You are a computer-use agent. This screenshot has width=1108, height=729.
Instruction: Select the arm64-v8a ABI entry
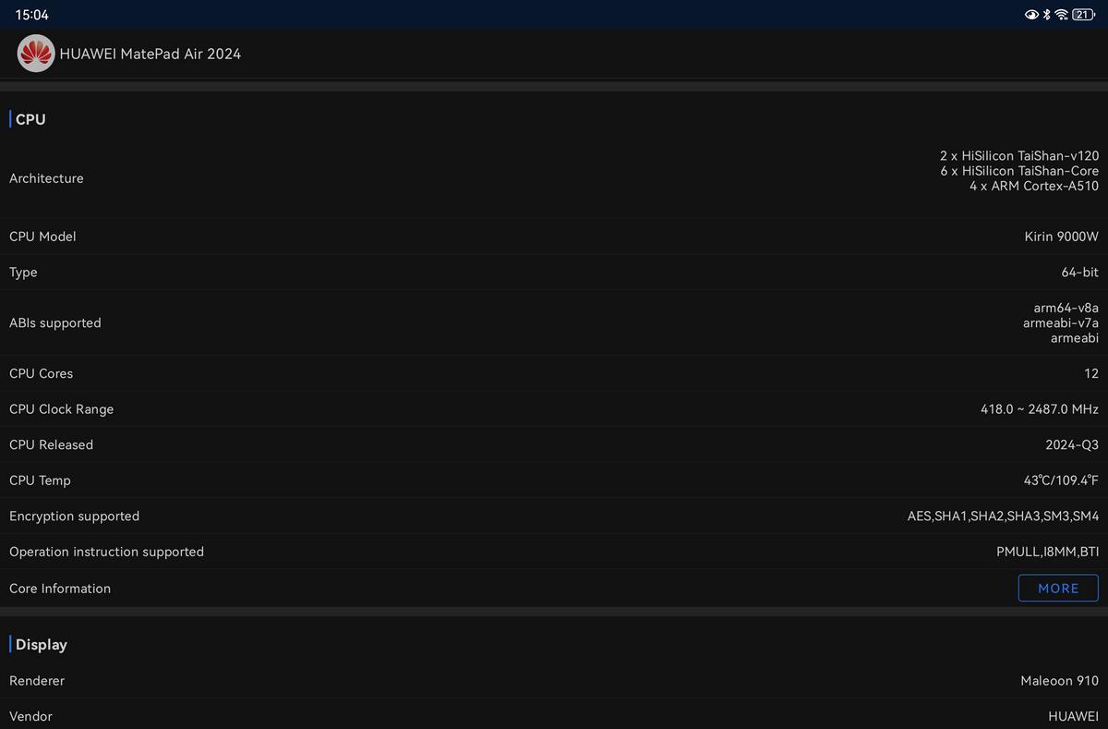1066,308
